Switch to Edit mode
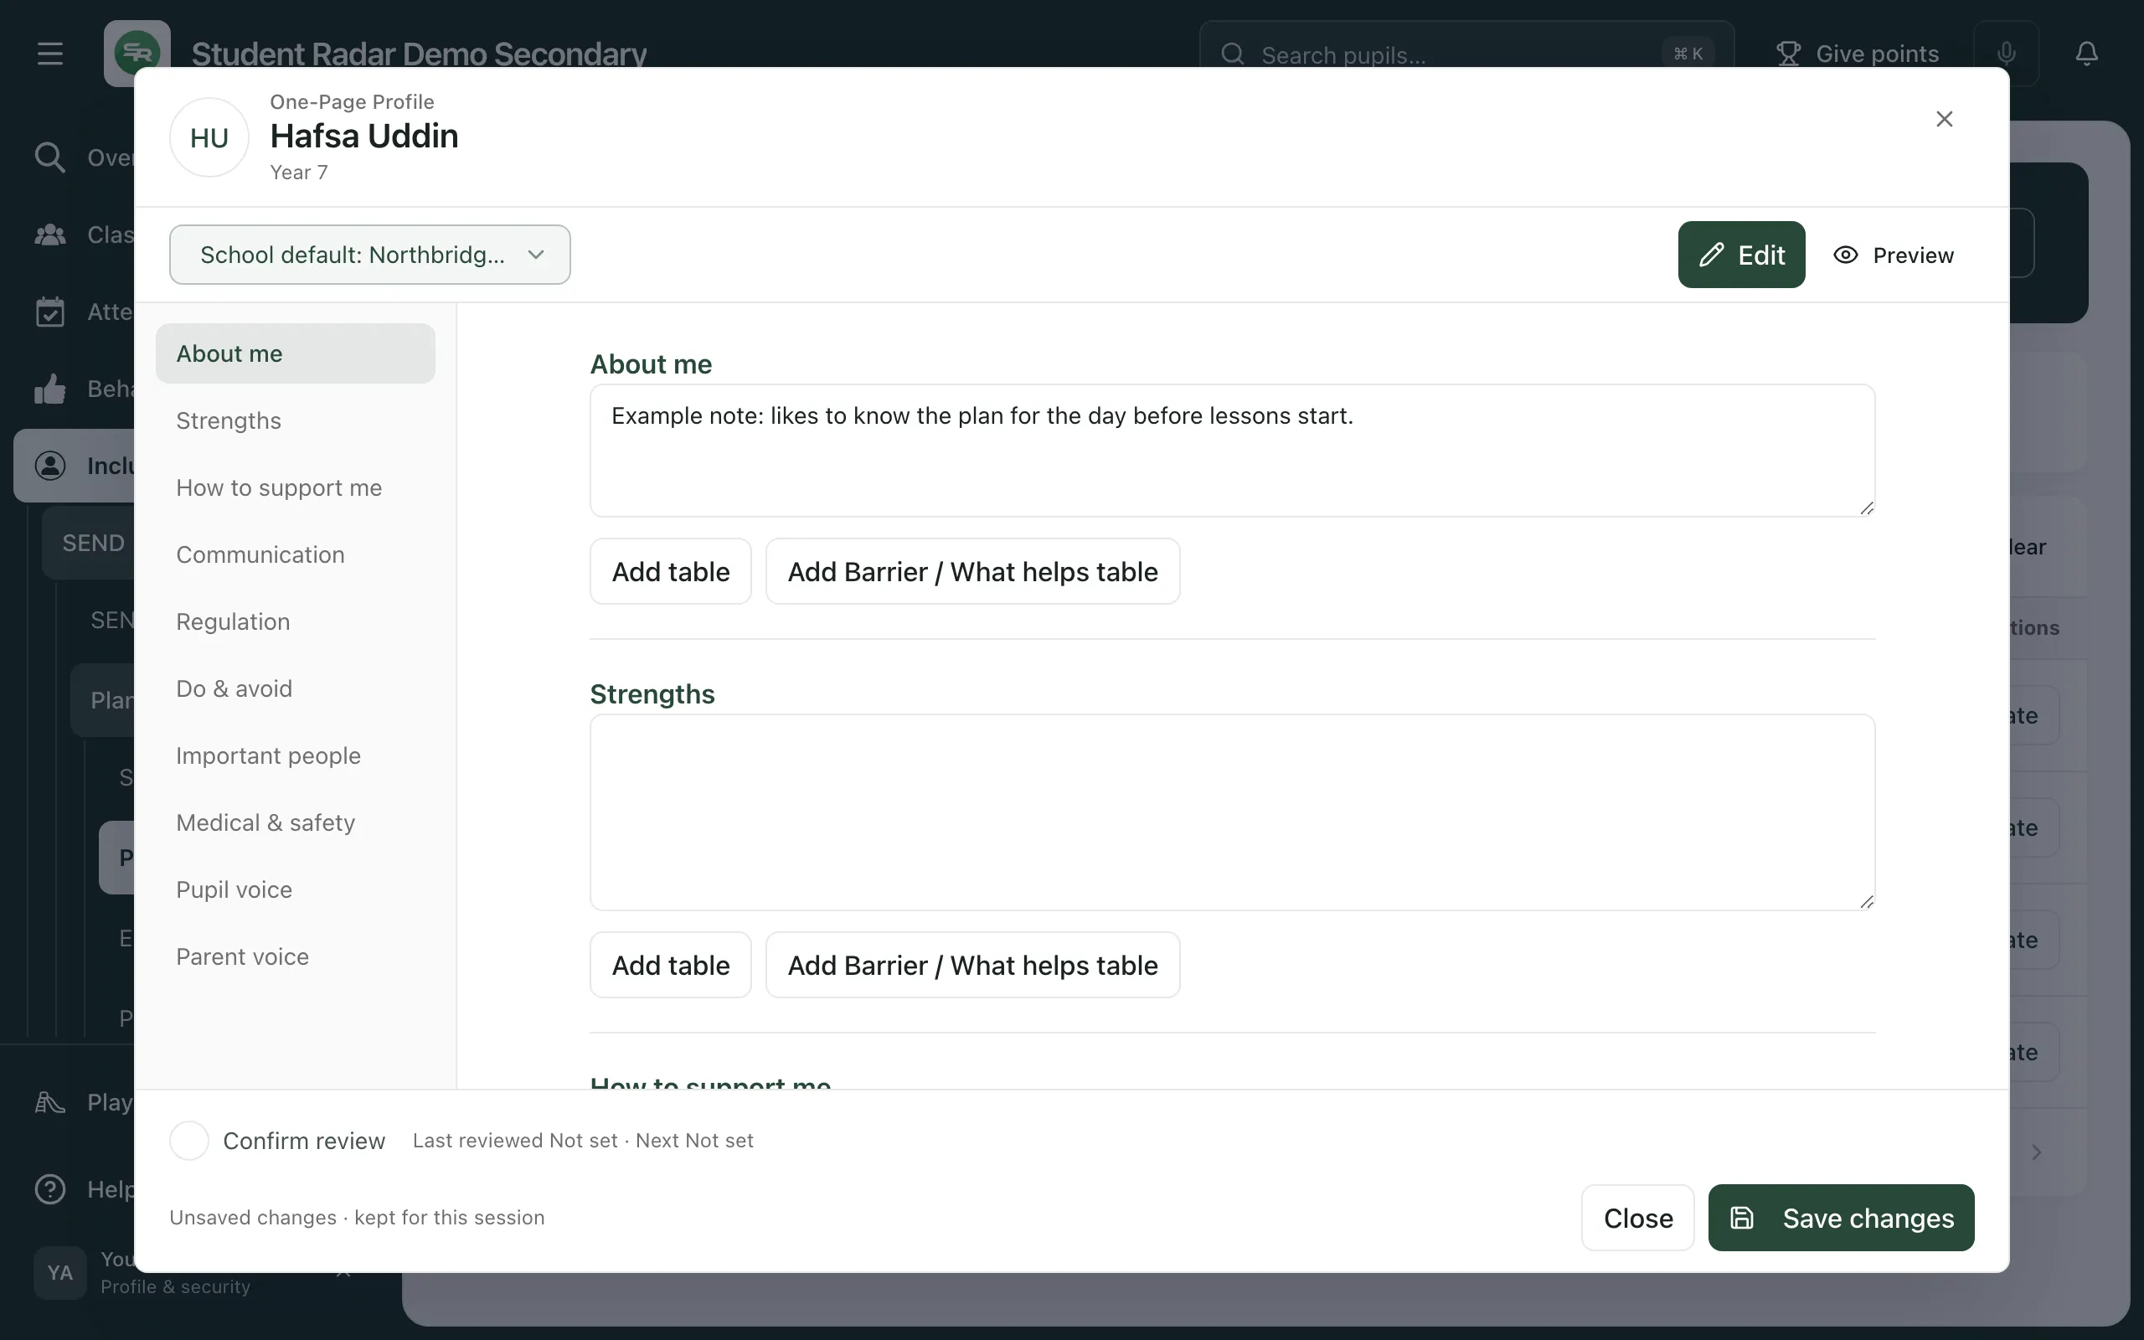2144x1340 pixels. pos(1741,255)
